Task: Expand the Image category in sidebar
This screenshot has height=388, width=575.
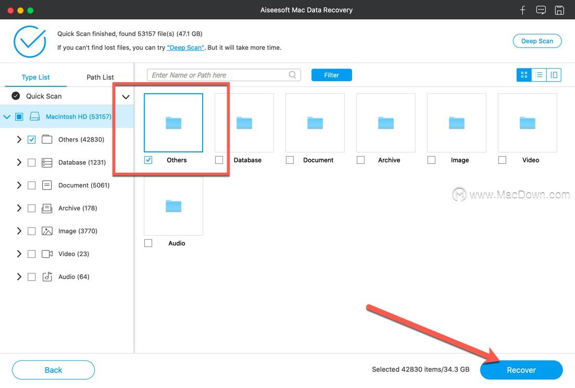Action: [19, 231]
